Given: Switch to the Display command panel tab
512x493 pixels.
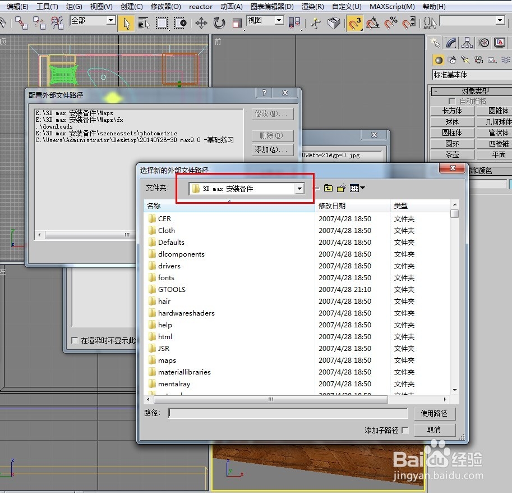Looking at the screenshot, I should click(500, 43).
